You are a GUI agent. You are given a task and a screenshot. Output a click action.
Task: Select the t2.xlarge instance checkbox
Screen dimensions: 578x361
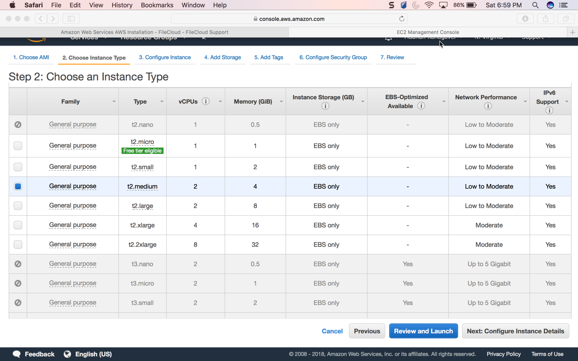18,225
